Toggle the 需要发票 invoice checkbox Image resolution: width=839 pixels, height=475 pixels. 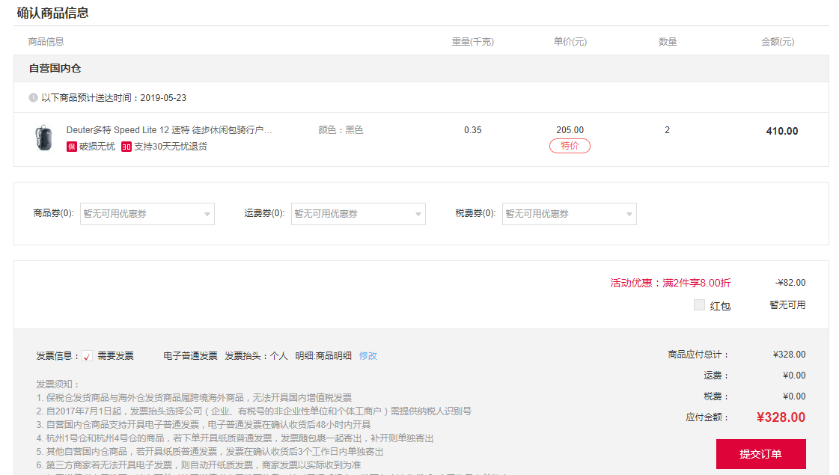tap(88, 356)
